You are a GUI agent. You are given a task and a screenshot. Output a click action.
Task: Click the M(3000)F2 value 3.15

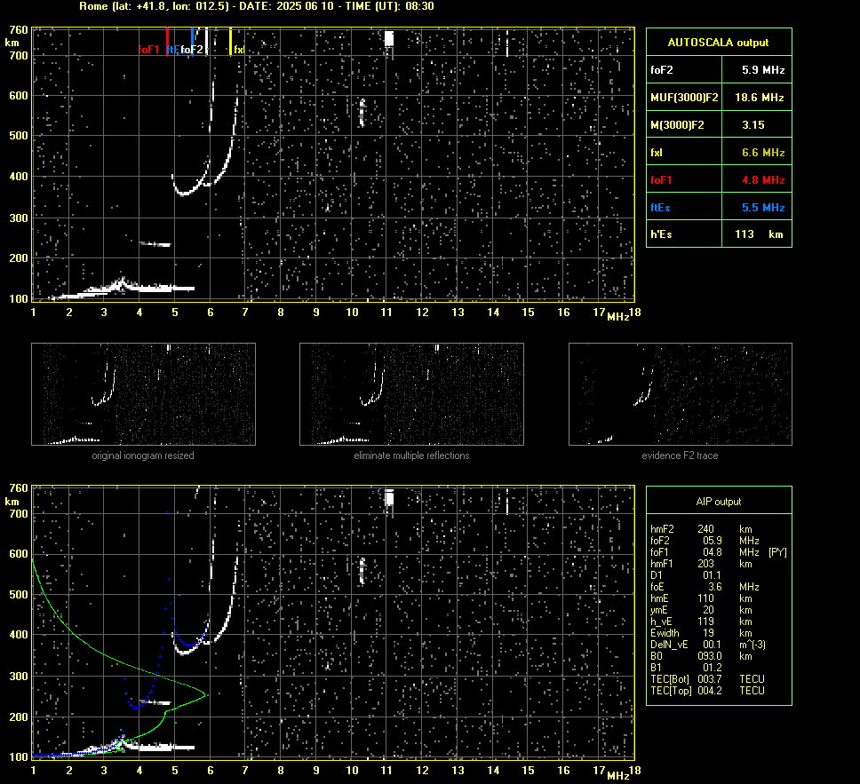point(753,125)
